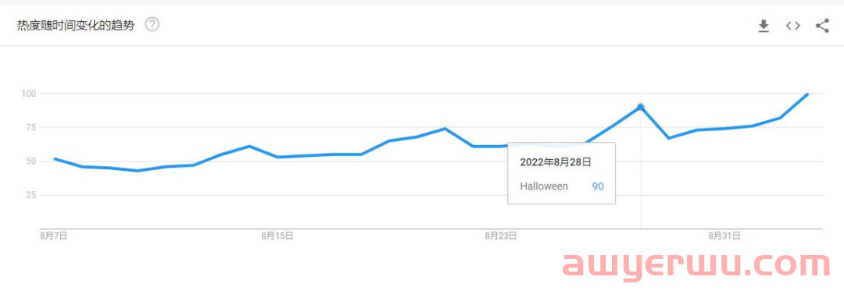Click the 热度随时间变化的趋势 title
The width and height of the screenshot is (844, 291).
(x=75, y=25)
